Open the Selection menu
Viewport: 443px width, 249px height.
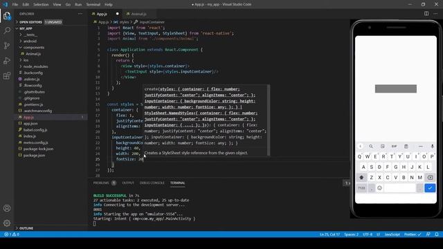point(41,5)
